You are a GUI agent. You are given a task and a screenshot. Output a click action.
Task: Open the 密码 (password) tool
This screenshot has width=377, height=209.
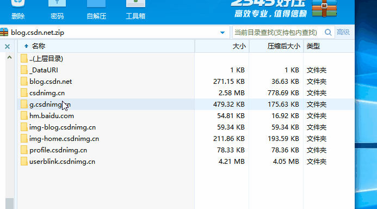click(x=57, y=10)
